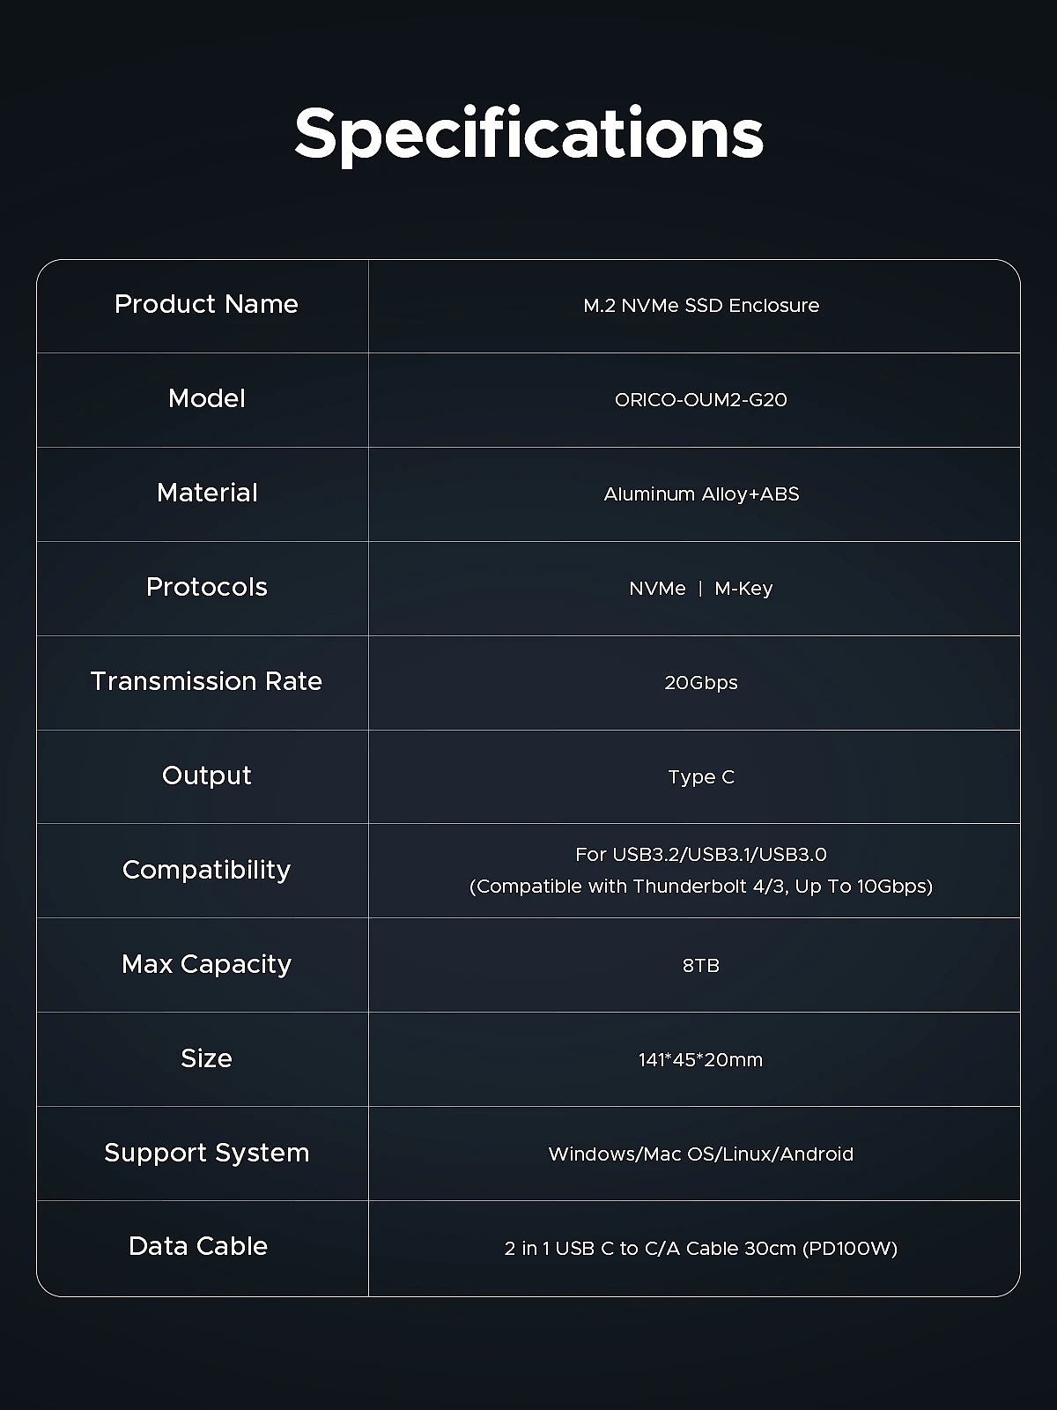Click the Type C output value

[701, 777]
